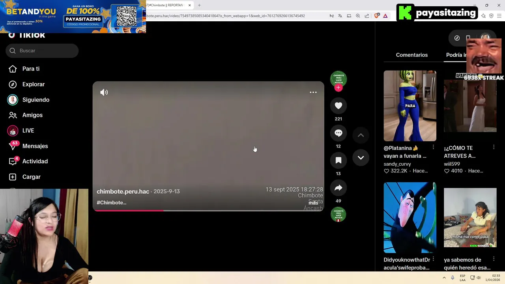This screenshot has width=505, height=284.
Task: Open the spinning sound disc icon
Action: (x=338, y=215)
